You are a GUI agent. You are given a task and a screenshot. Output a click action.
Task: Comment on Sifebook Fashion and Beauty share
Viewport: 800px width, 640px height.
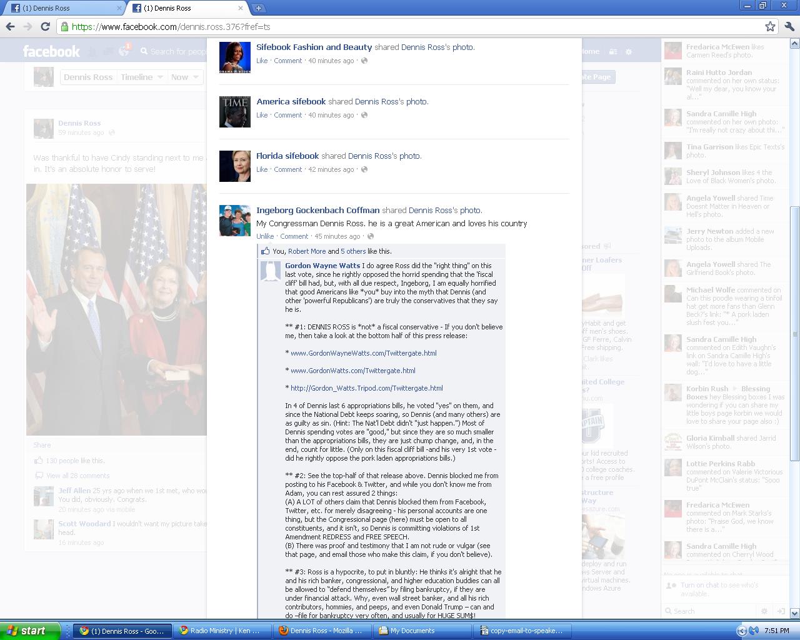[287, 61]
